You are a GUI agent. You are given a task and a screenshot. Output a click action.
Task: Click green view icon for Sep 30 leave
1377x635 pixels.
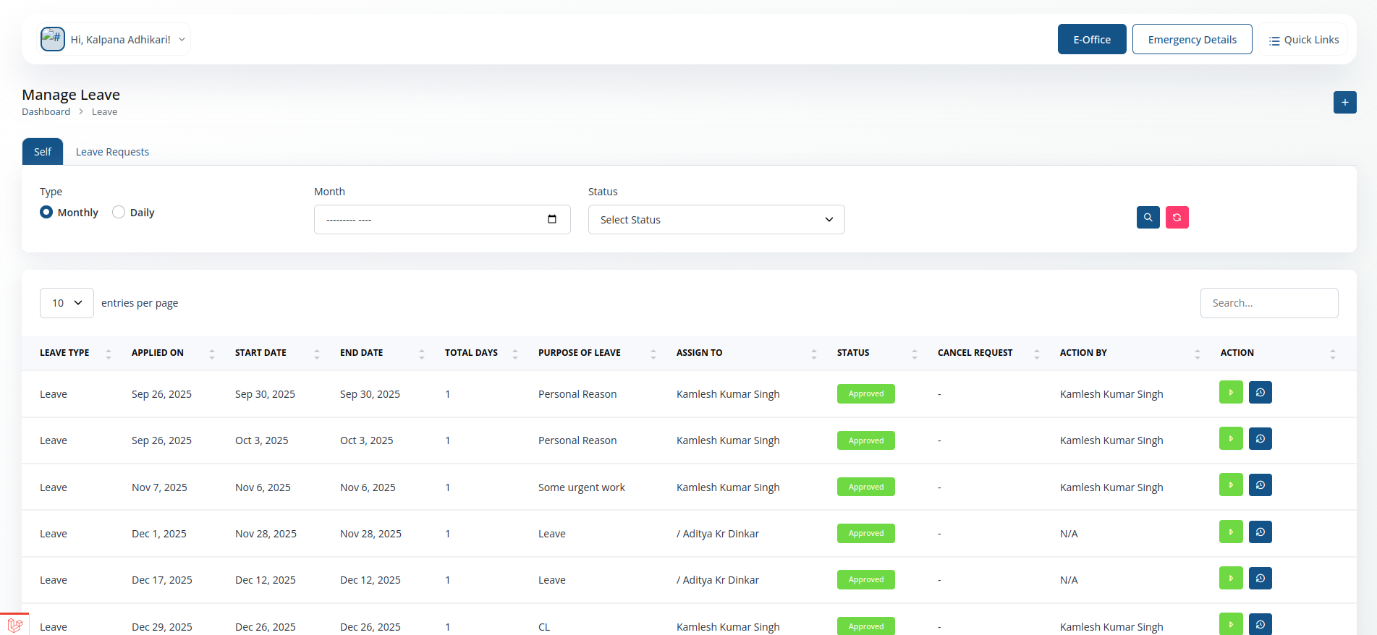(x=1231, y=392)
